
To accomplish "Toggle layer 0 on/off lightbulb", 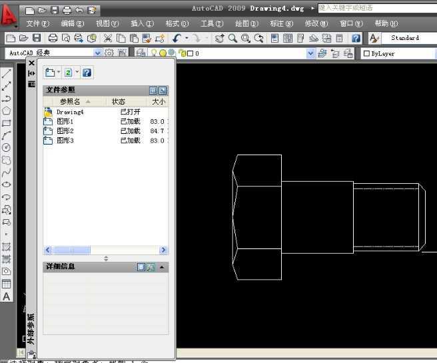I will 154,53.
